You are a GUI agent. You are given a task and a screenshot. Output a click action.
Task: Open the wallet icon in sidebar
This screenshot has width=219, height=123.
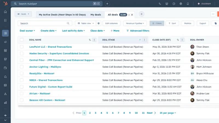[x=5, y=68]
